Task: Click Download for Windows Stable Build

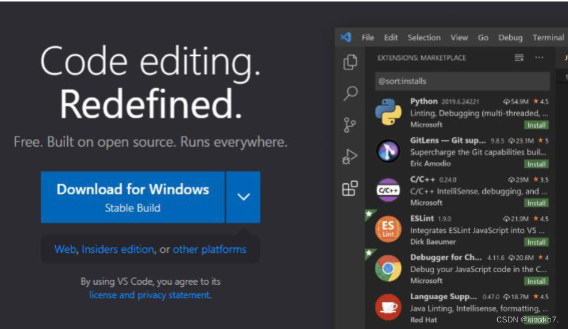Action: pyautogui.click(x=133, y=197)
